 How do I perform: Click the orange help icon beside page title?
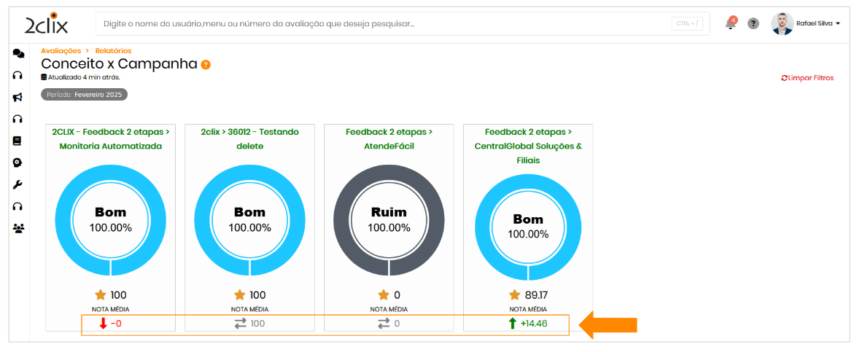pyautogui.click(x=206, y=64)
